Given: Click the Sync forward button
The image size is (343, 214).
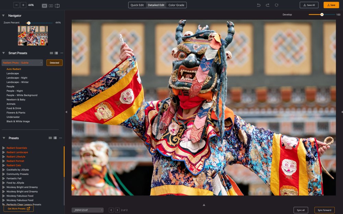Looking at the screenshot, I should tap(324, 210).
